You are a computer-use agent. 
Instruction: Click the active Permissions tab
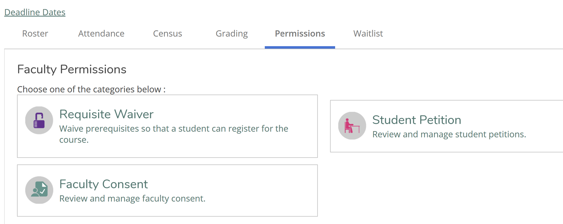click(x=300, y=34)
